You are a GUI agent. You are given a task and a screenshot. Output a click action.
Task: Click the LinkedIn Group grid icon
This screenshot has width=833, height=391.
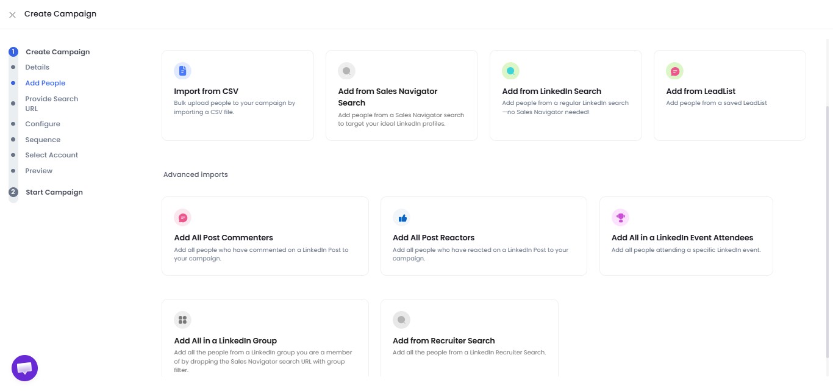point(182,320)
